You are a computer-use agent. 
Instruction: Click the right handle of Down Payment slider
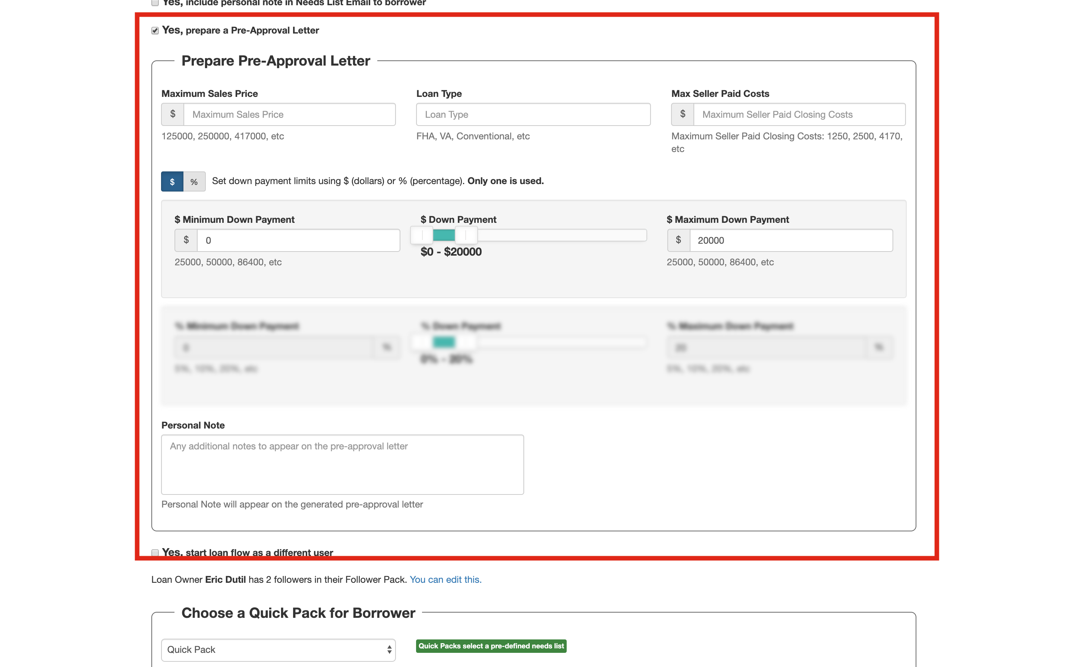coord(466,235)
